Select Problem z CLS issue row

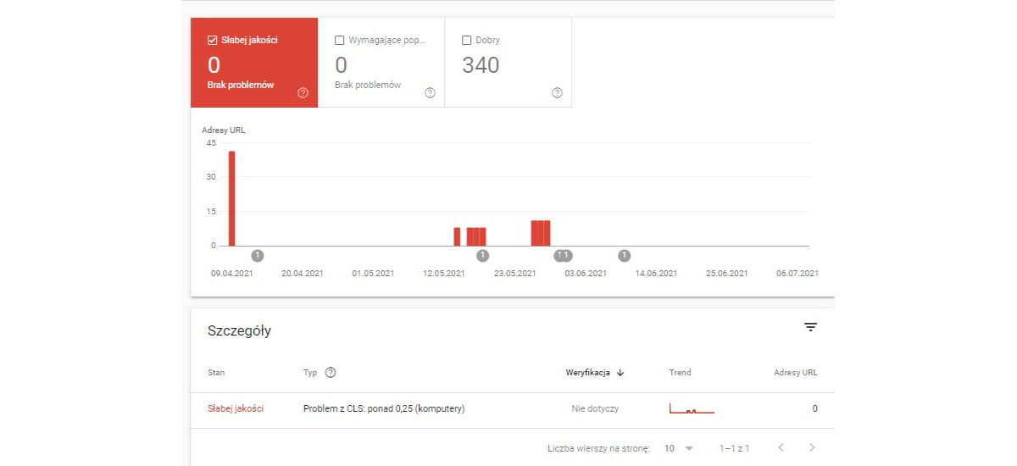click(x=513, y=409)
